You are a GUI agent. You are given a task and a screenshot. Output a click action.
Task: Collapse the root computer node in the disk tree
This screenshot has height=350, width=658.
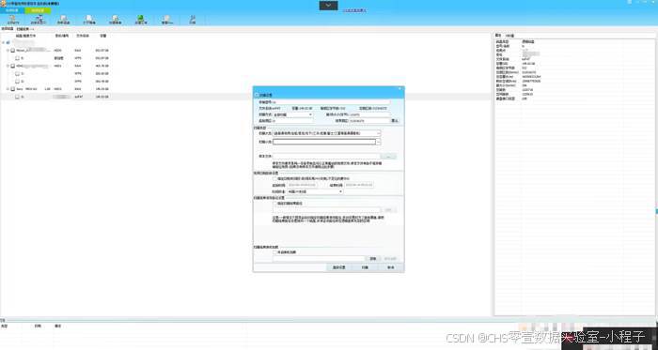tap(4, 42)
